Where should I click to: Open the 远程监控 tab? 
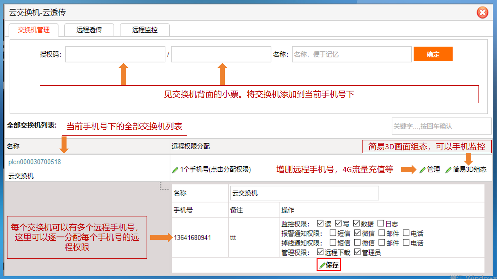click(x=144, y=30)
